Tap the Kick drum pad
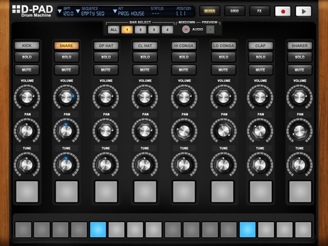The height and width of the screenshot is (246, 328). pyautogui.click(x=27, y=191)
